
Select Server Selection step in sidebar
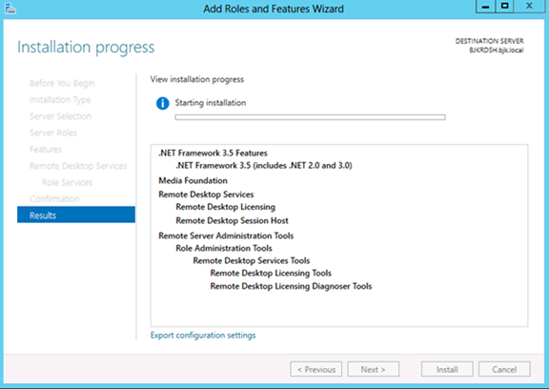pyautogui.click(x=60, y=116)
